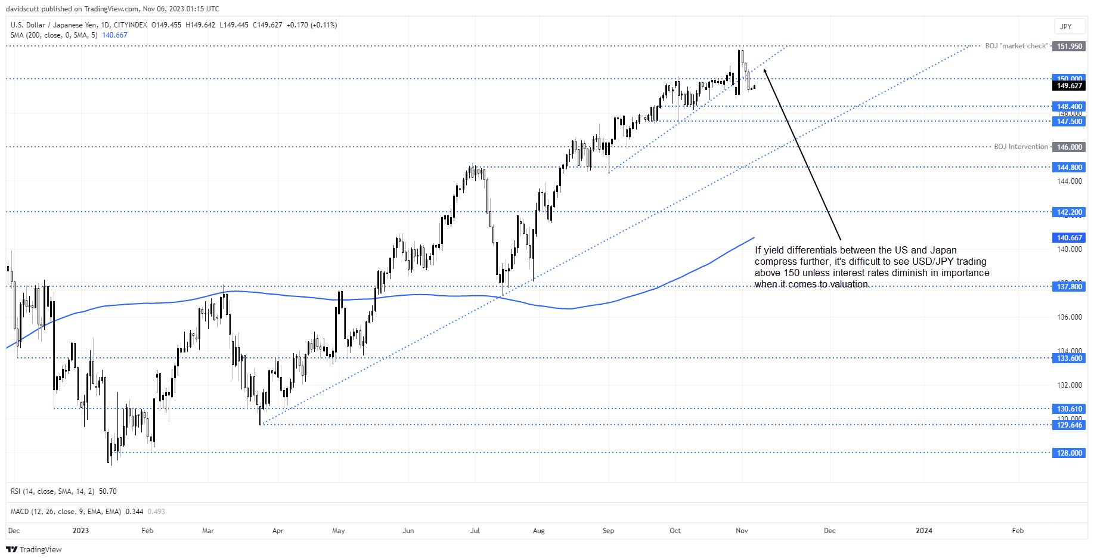1094x560 pixels.
Task: Click the 151.950 price label
Action: (x=1069, y=47)
